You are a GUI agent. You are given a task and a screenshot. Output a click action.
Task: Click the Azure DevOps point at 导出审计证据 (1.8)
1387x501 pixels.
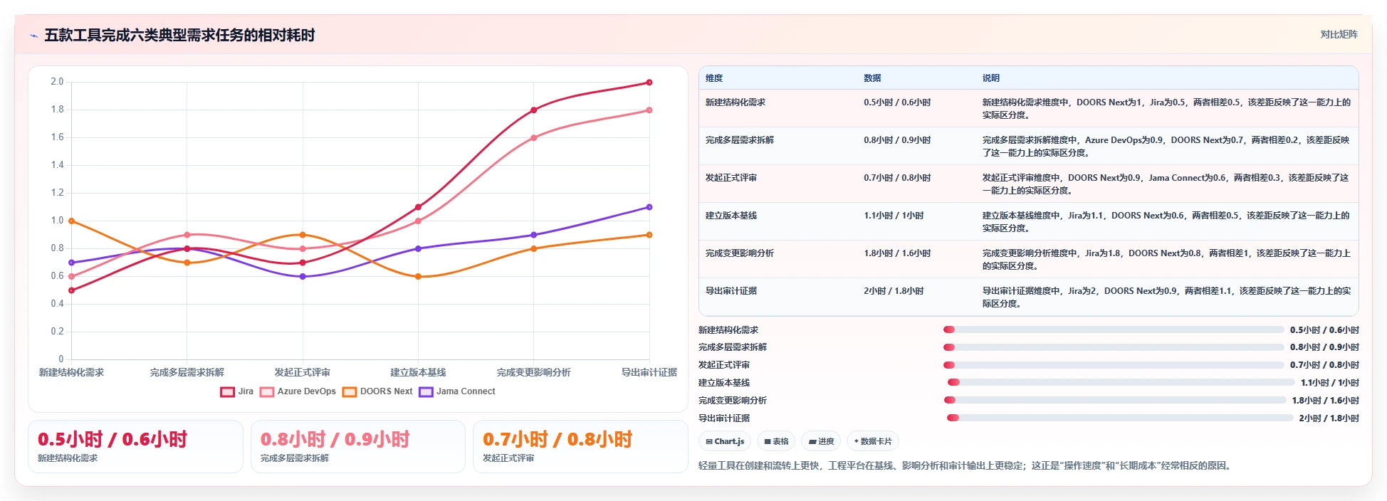point(649,110)
